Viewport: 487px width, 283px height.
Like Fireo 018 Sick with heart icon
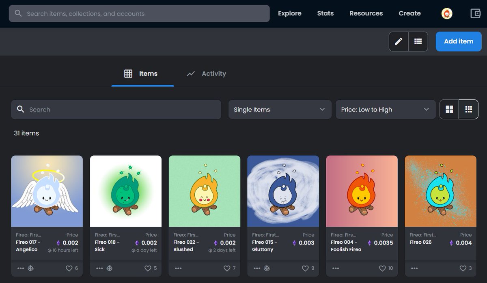pyautogui.click(x=147, y=268)
